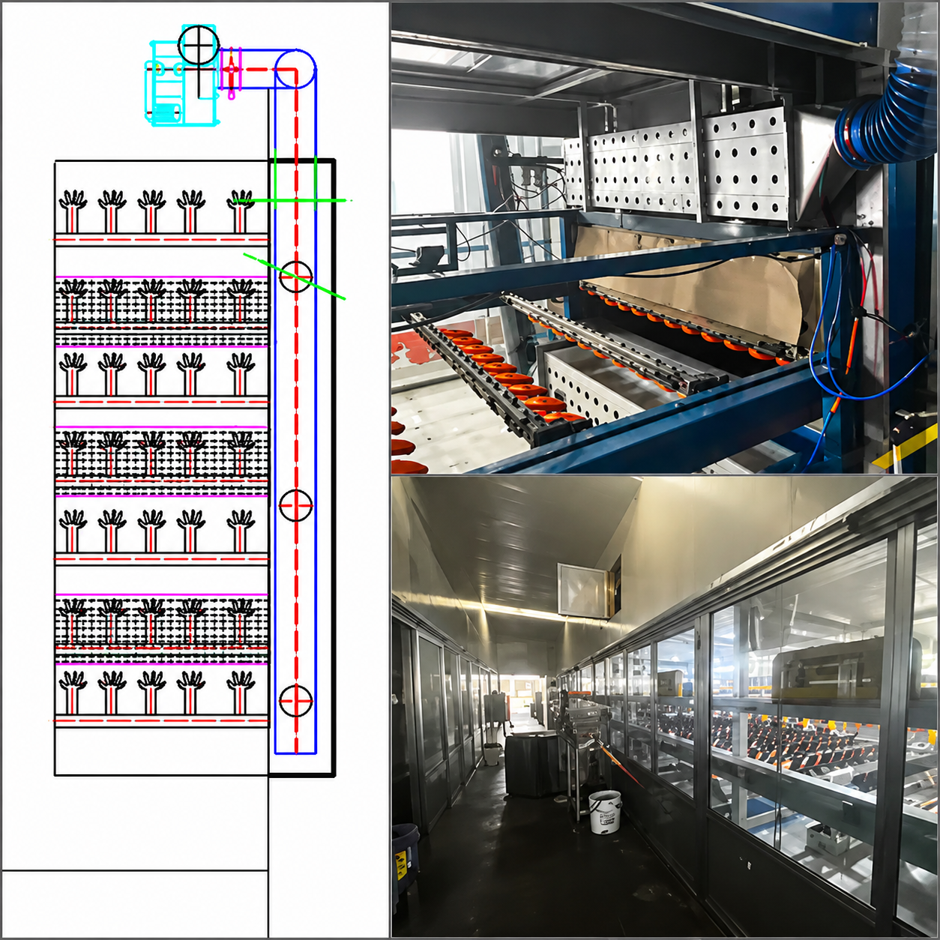940x940 pixels.
Task: Select the blue duct elbow at the top corner
Action: coord(295,69)
